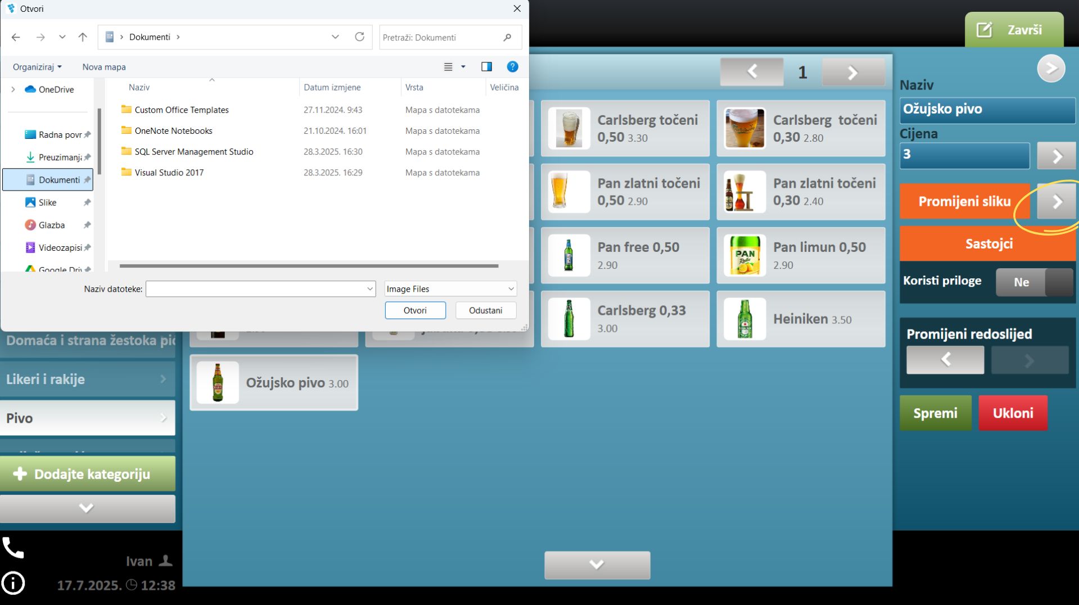Open the info icon near the clock
1079x605 pixels.
[x=13, y=583]
